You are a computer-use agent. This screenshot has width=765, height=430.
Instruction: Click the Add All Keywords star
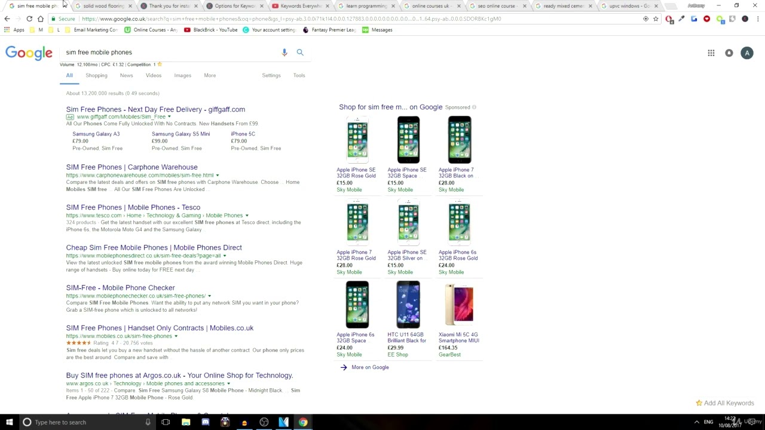[699, 403]
